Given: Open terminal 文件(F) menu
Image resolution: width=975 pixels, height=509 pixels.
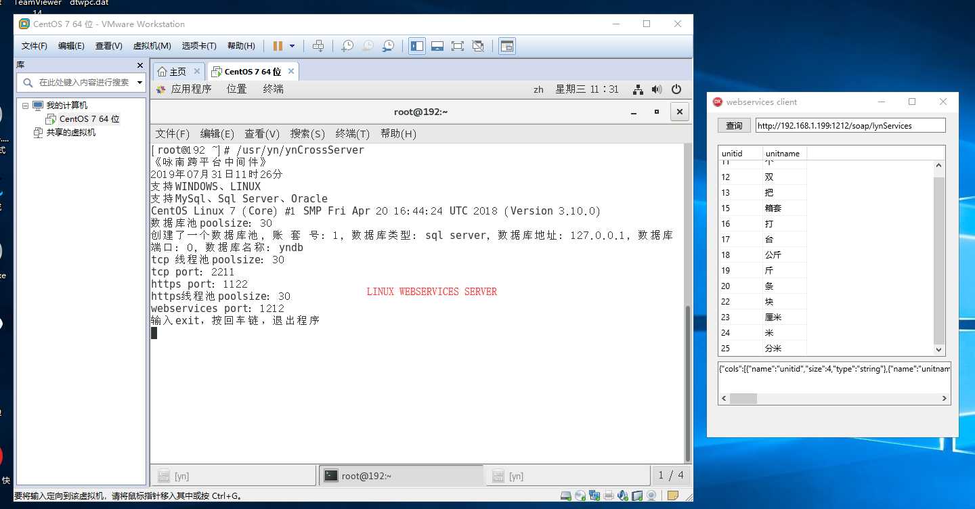Looking at the screenshot, I should [172, 134].
